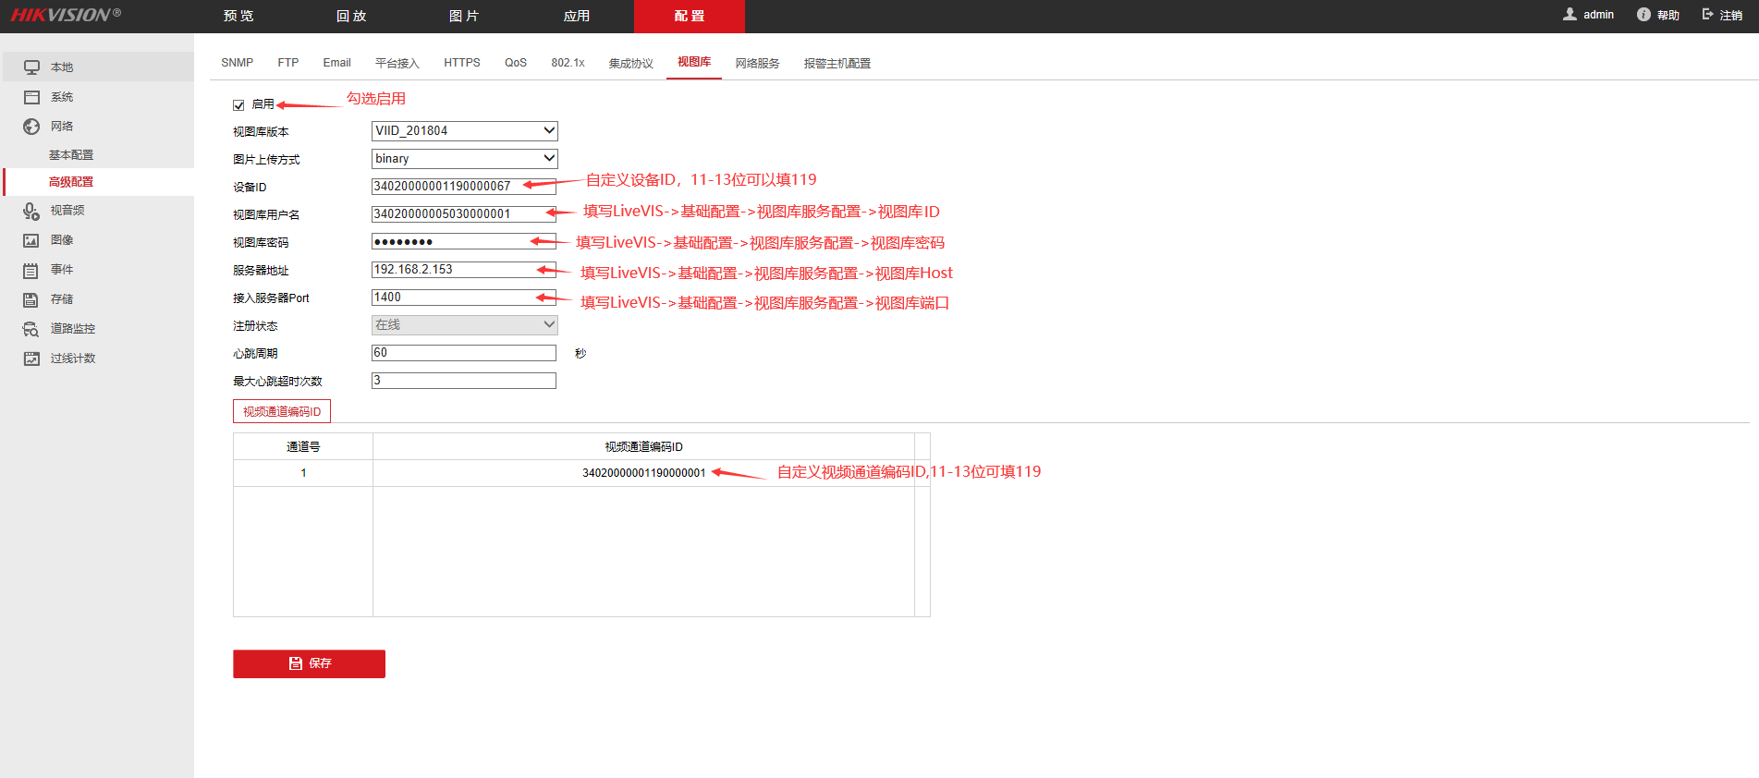
Task: Click the 最大心跳超时次数 field
Action: click(x=464, y=380)
